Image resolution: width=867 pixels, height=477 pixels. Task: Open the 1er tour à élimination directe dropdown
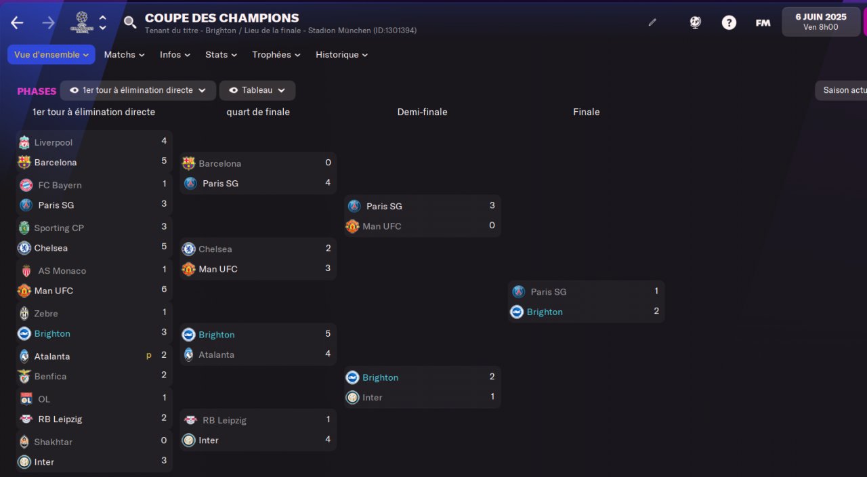pos(138,90)
